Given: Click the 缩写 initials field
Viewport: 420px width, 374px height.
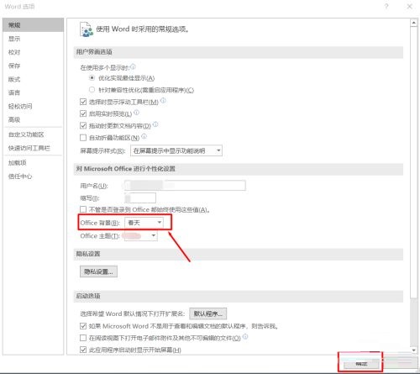Looking at the screenshot, I should [x=140, y=198].
